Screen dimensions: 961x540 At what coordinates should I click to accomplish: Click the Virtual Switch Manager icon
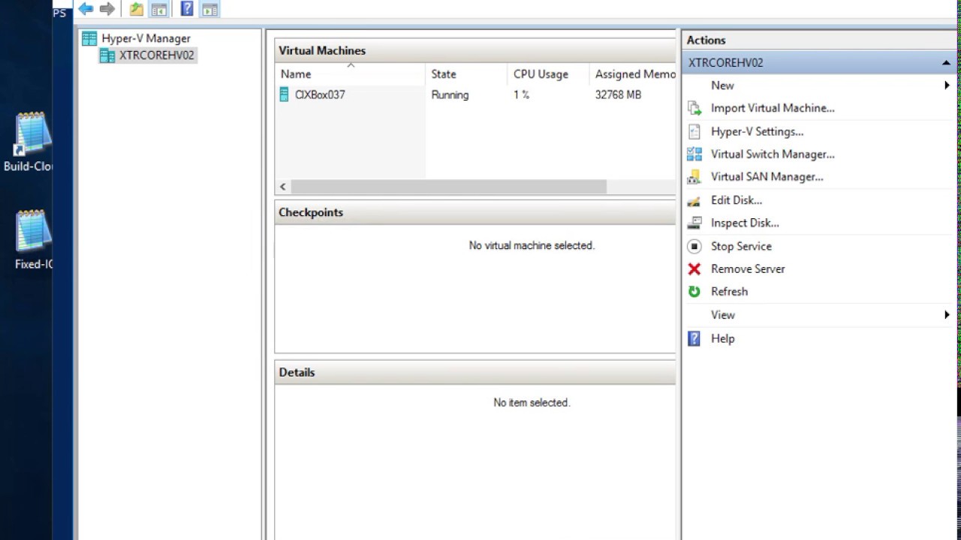coord(694,154)
